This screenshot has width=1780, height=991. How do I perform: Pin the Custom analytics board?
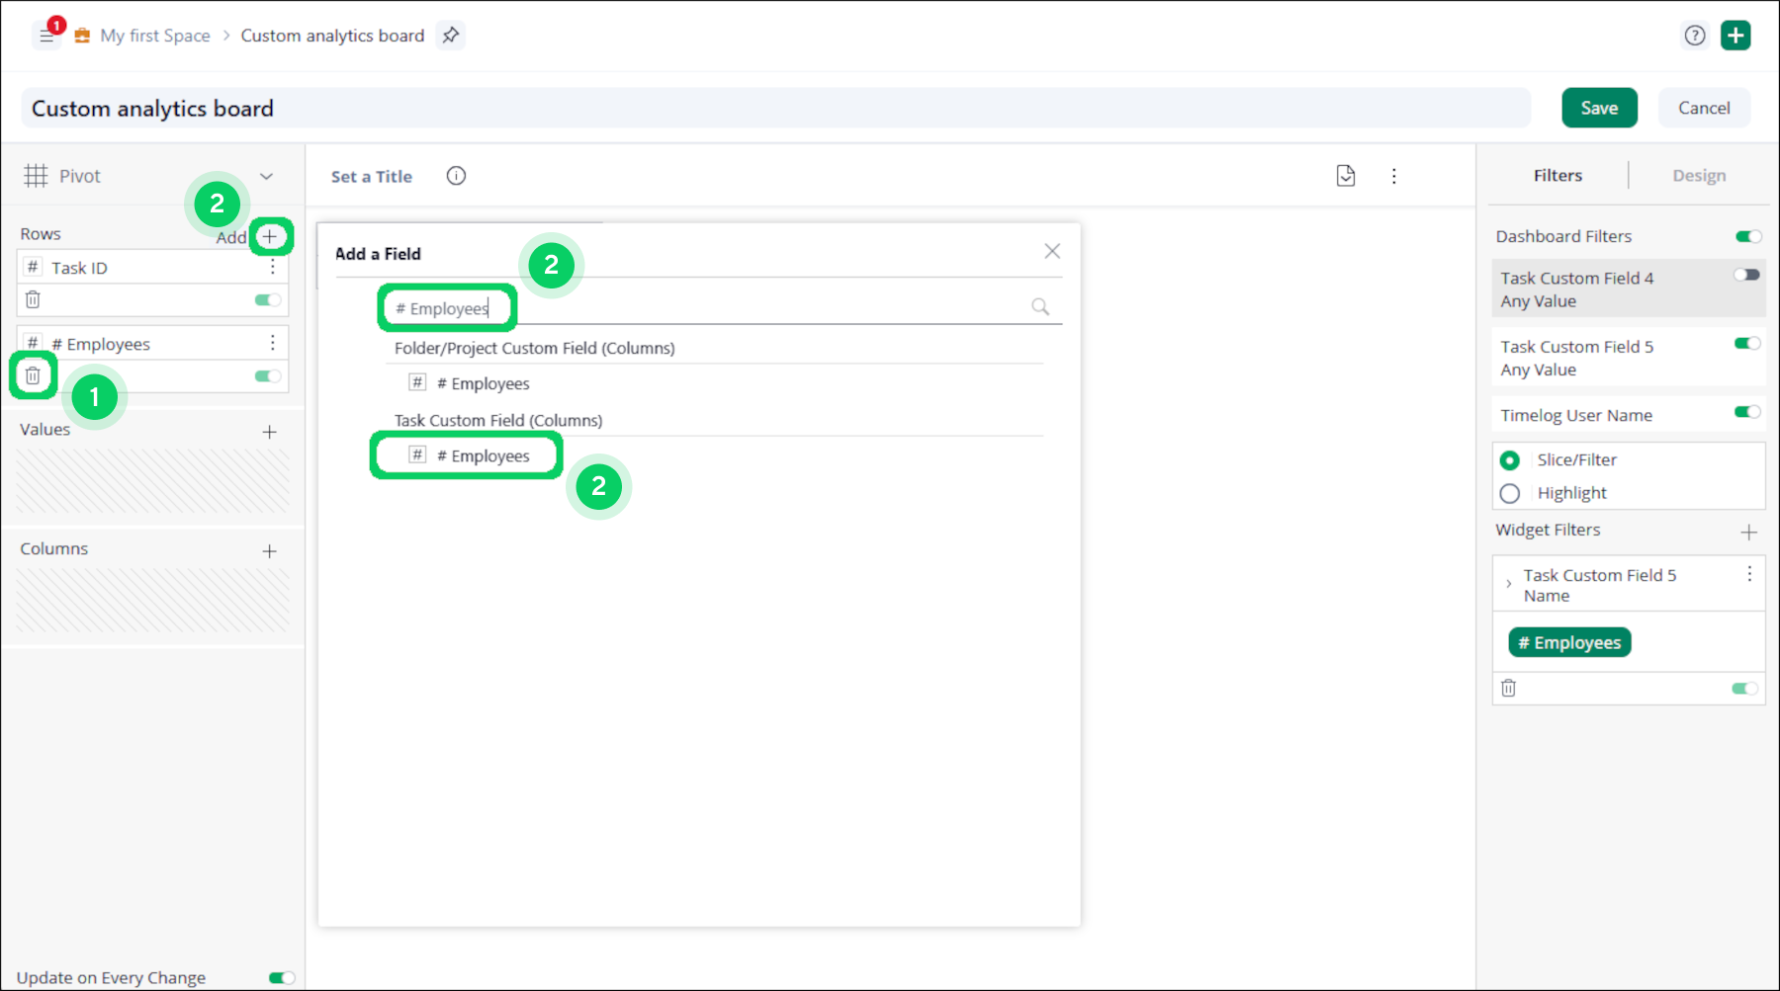tap(451, 36)
